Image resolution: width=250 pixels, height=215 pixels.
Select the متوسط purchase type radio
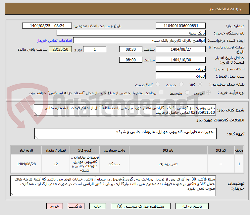(x=187, y=93)
